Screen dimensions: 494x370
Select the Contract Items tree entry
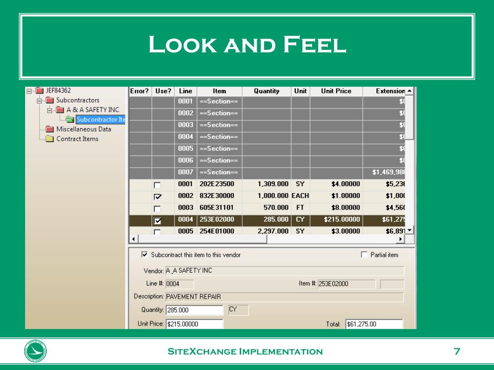(77, 139)
